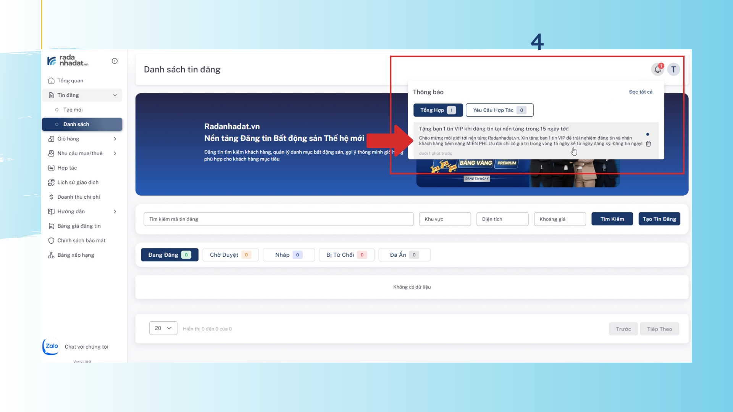Open the Khu vực dropdown
The image size is (733, 412).
445,219
